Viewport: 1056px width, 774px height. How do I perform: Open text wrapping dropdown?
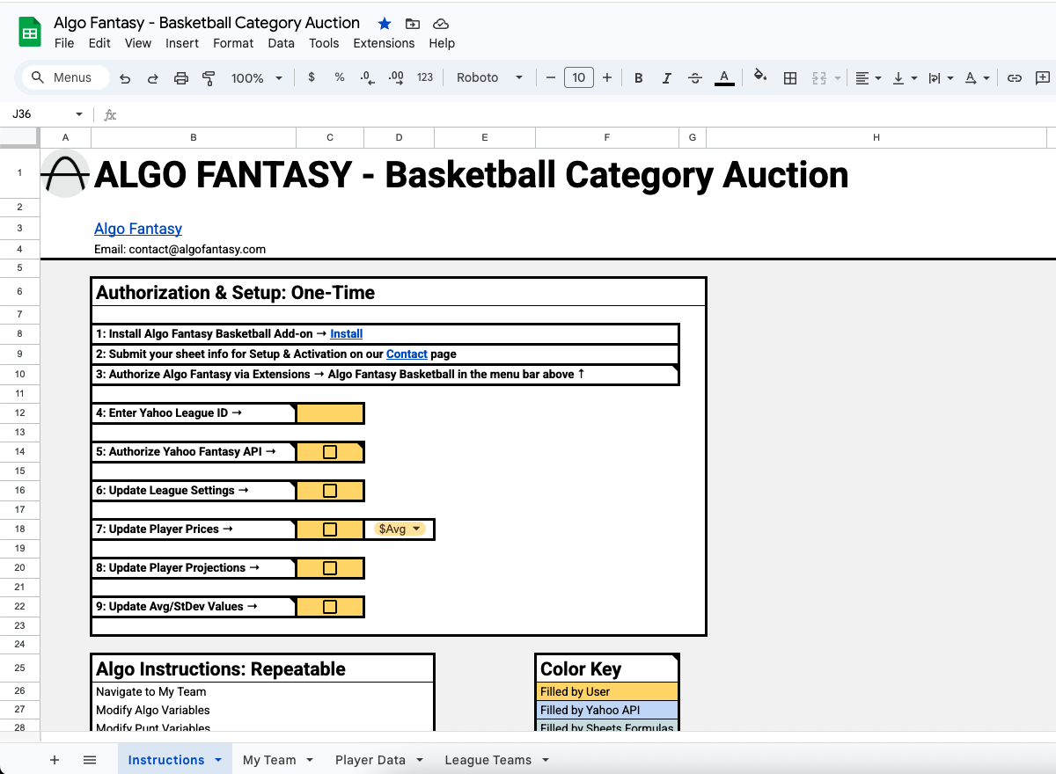coord(941,78)
